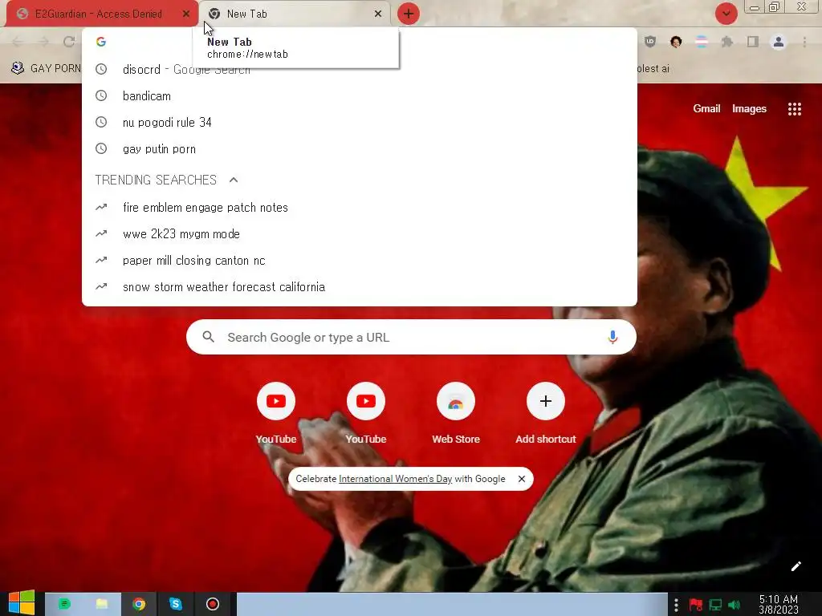Screen dimensions: 822x616
Task: Open the volume speaker tray icon
Action: 734,606
